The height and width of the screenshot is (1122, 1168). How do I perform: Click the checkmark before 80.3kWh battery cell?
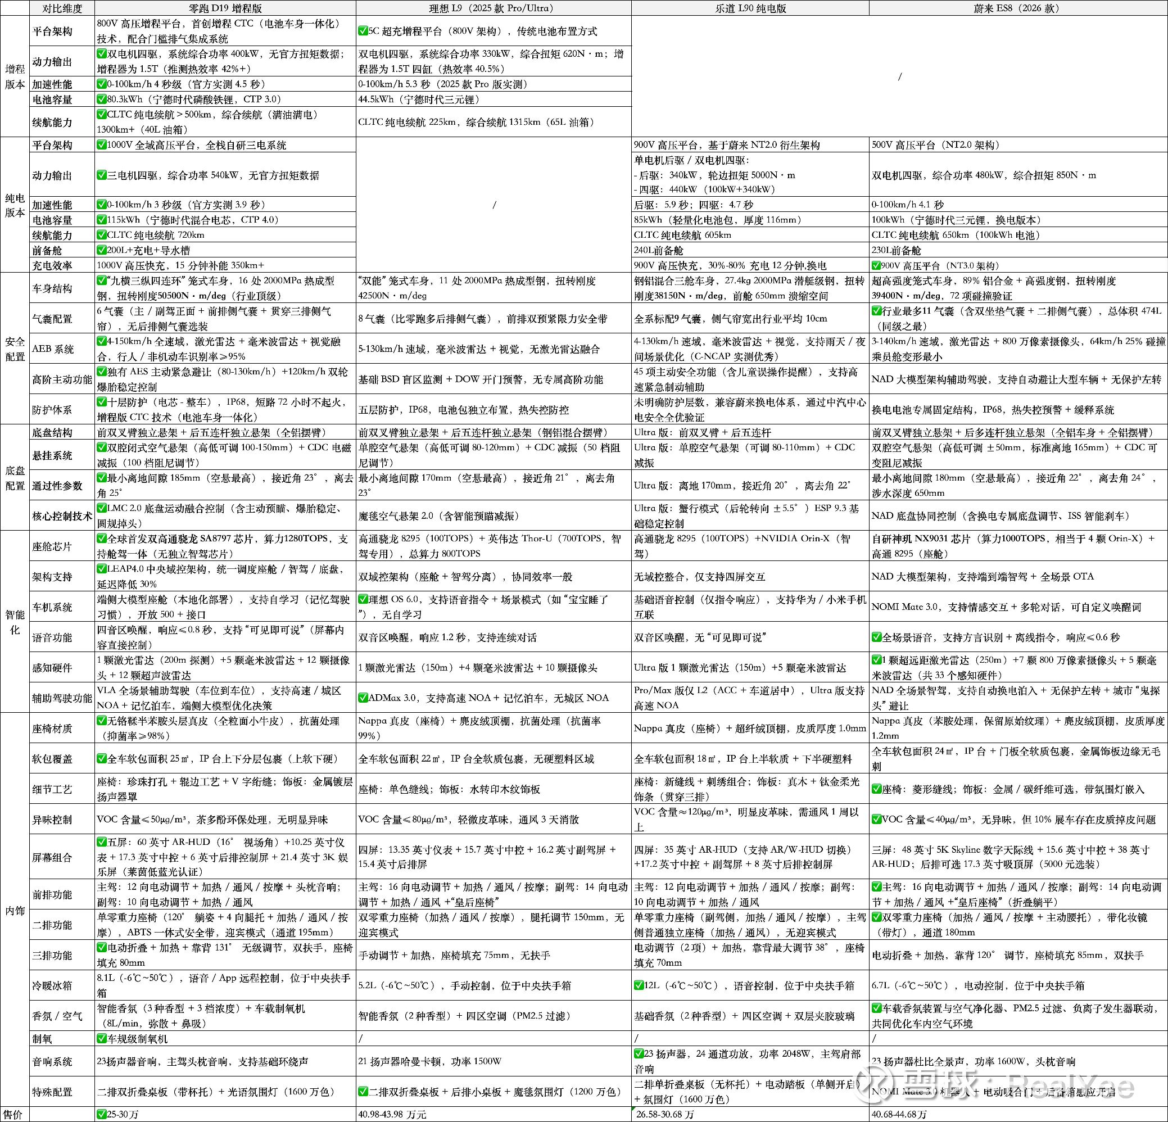(x=101, y=99)
